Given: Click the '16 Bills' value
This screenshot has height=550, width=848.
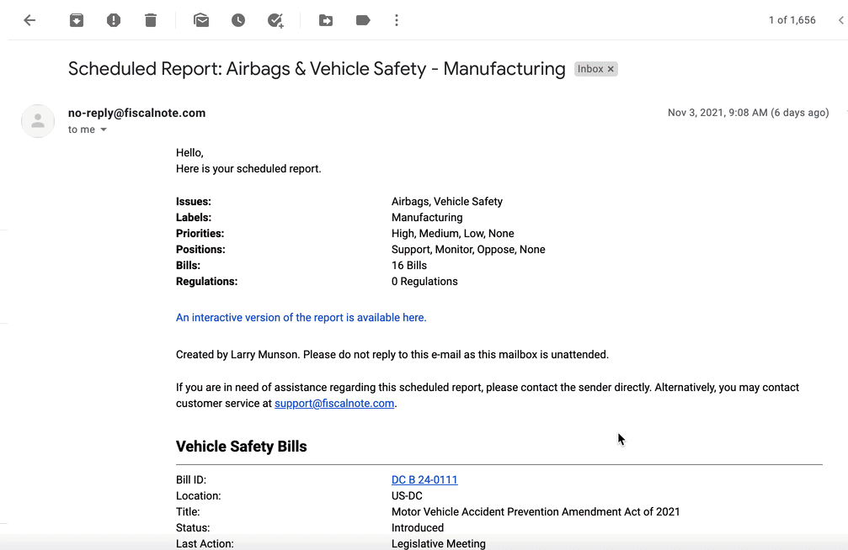Looking at the screenshot, I should 409,265.
